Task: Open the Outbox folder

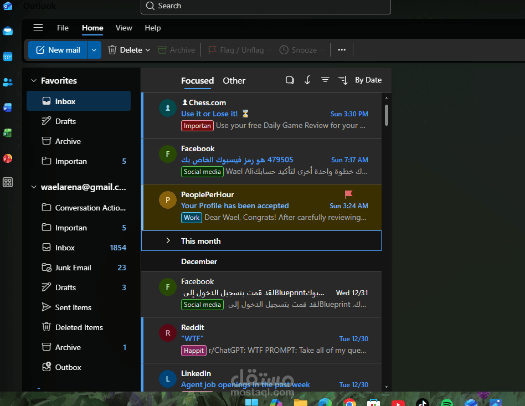Action: tap(79, 367)
